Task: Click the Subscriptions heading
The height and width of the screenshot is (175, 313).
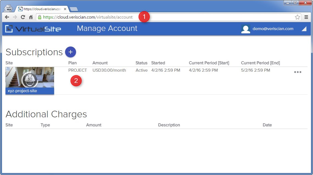Action: pyautogui.click(x=34, y=52)
